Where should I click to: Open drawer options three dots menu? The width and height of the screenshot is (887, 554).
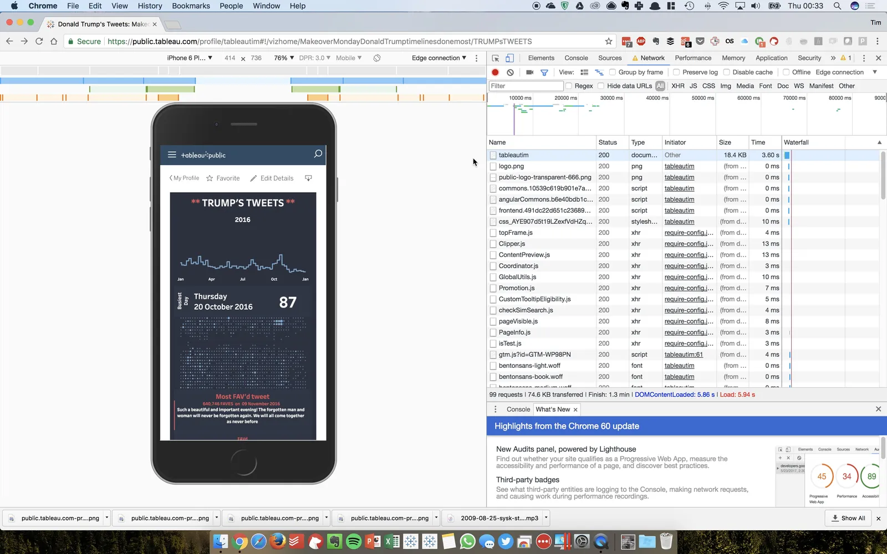click(495, 409)
